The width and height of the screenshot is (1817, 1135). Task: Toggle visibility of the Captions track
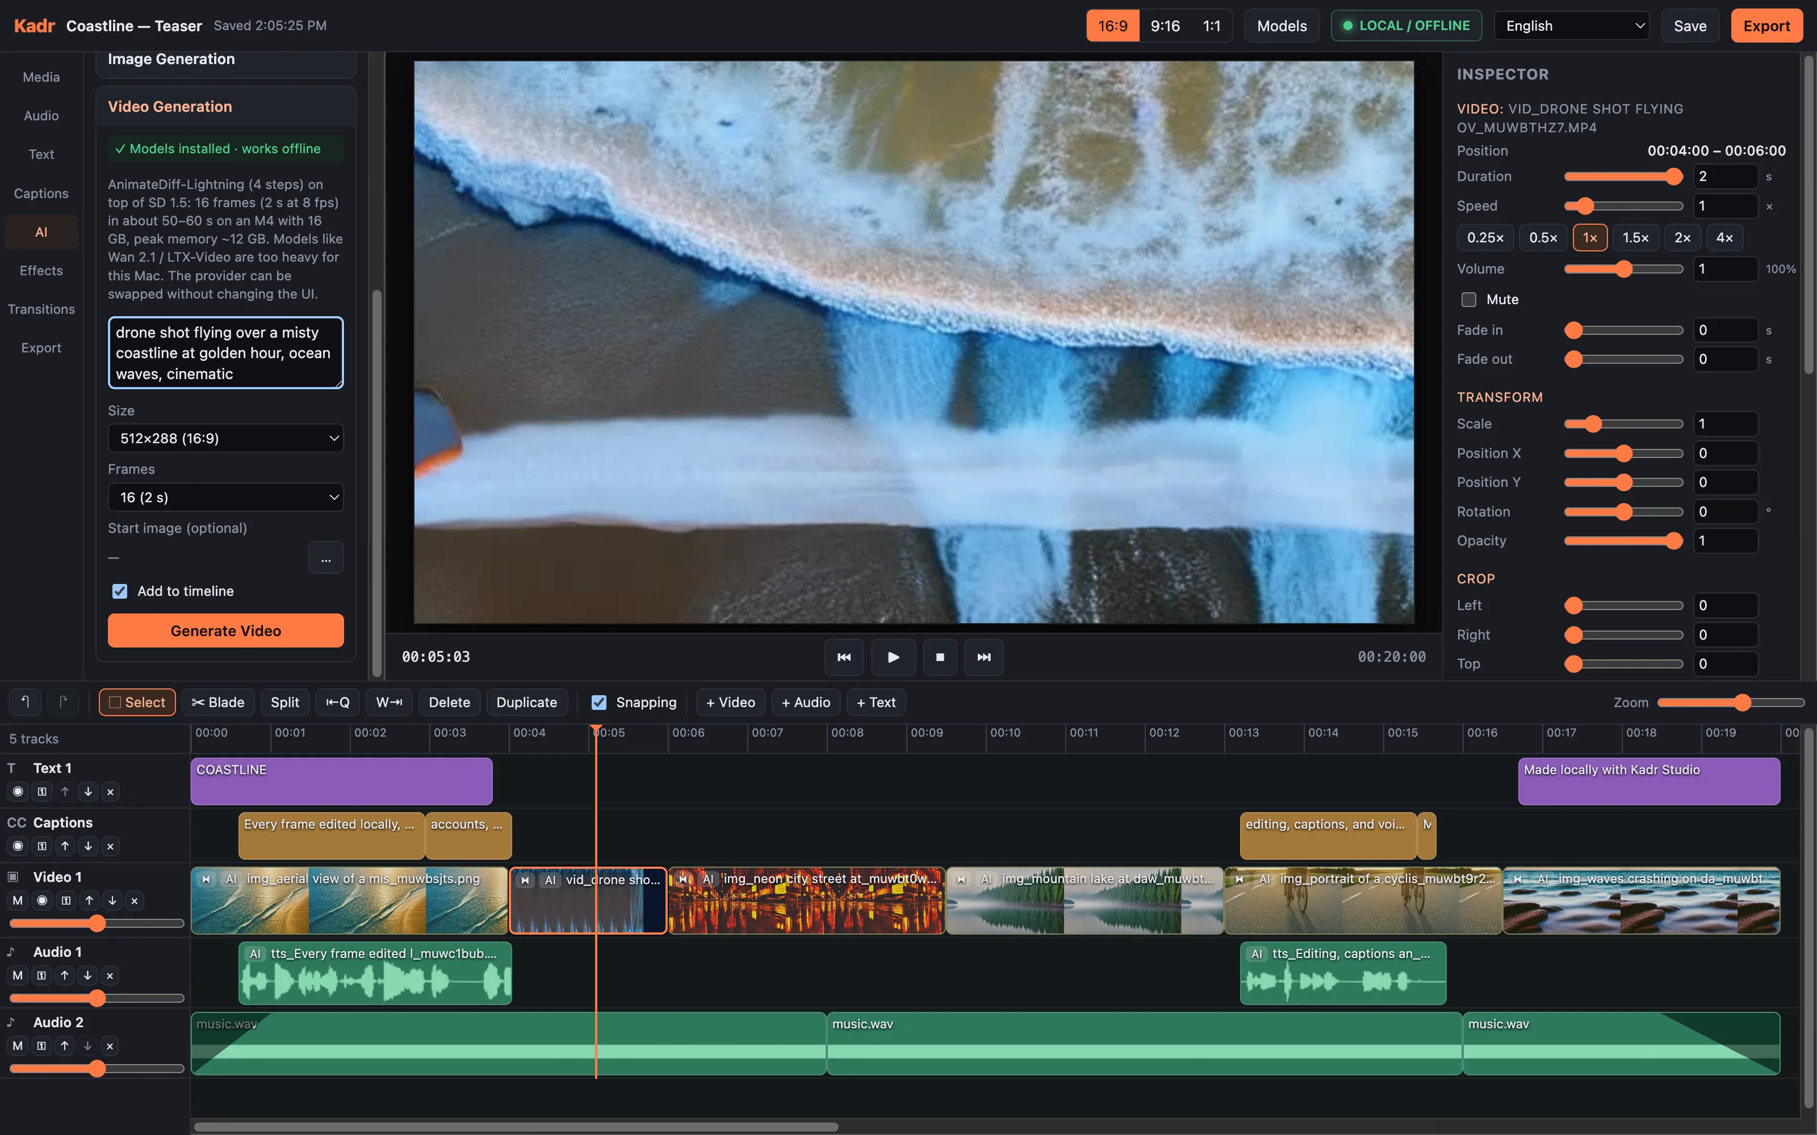[18, 846]
